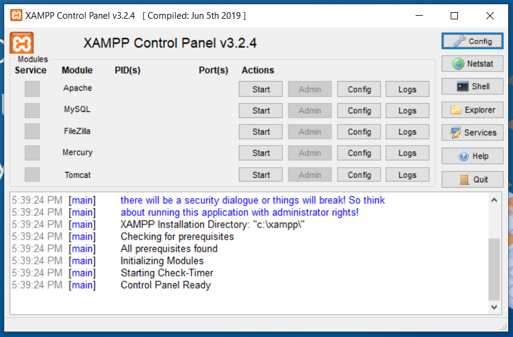The image size is (513, 337).
Task: Open the MySQL Config menu
Action: [359, 111]
